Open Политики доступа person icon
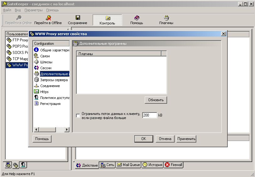 36,97
